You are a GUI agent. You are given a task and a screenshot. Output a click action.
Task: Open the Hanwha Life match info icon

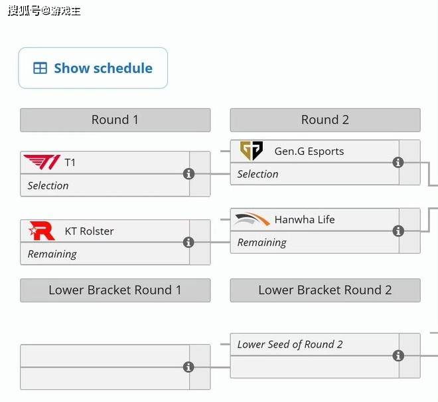point(398,231)
